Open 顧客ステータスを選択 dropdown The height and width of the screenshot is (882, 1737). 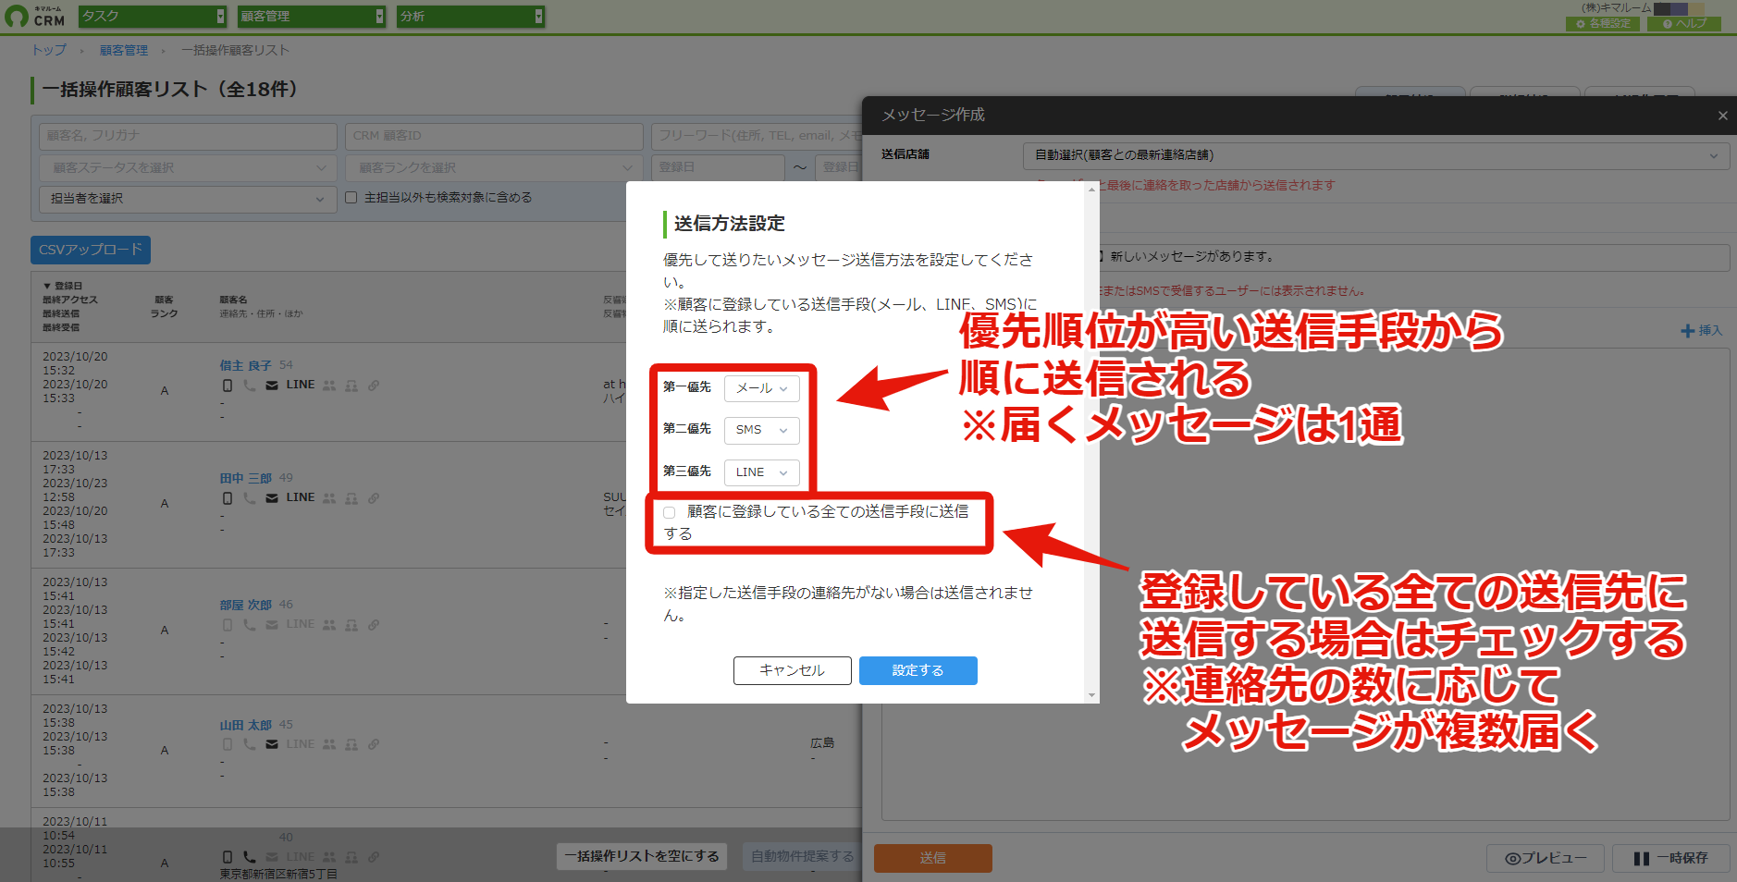coord(188,168)
